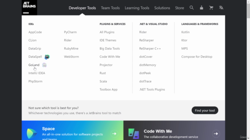This screenshot has width=250, height=140.
Task: Open the DataGrip link
Action: point(35,48)
